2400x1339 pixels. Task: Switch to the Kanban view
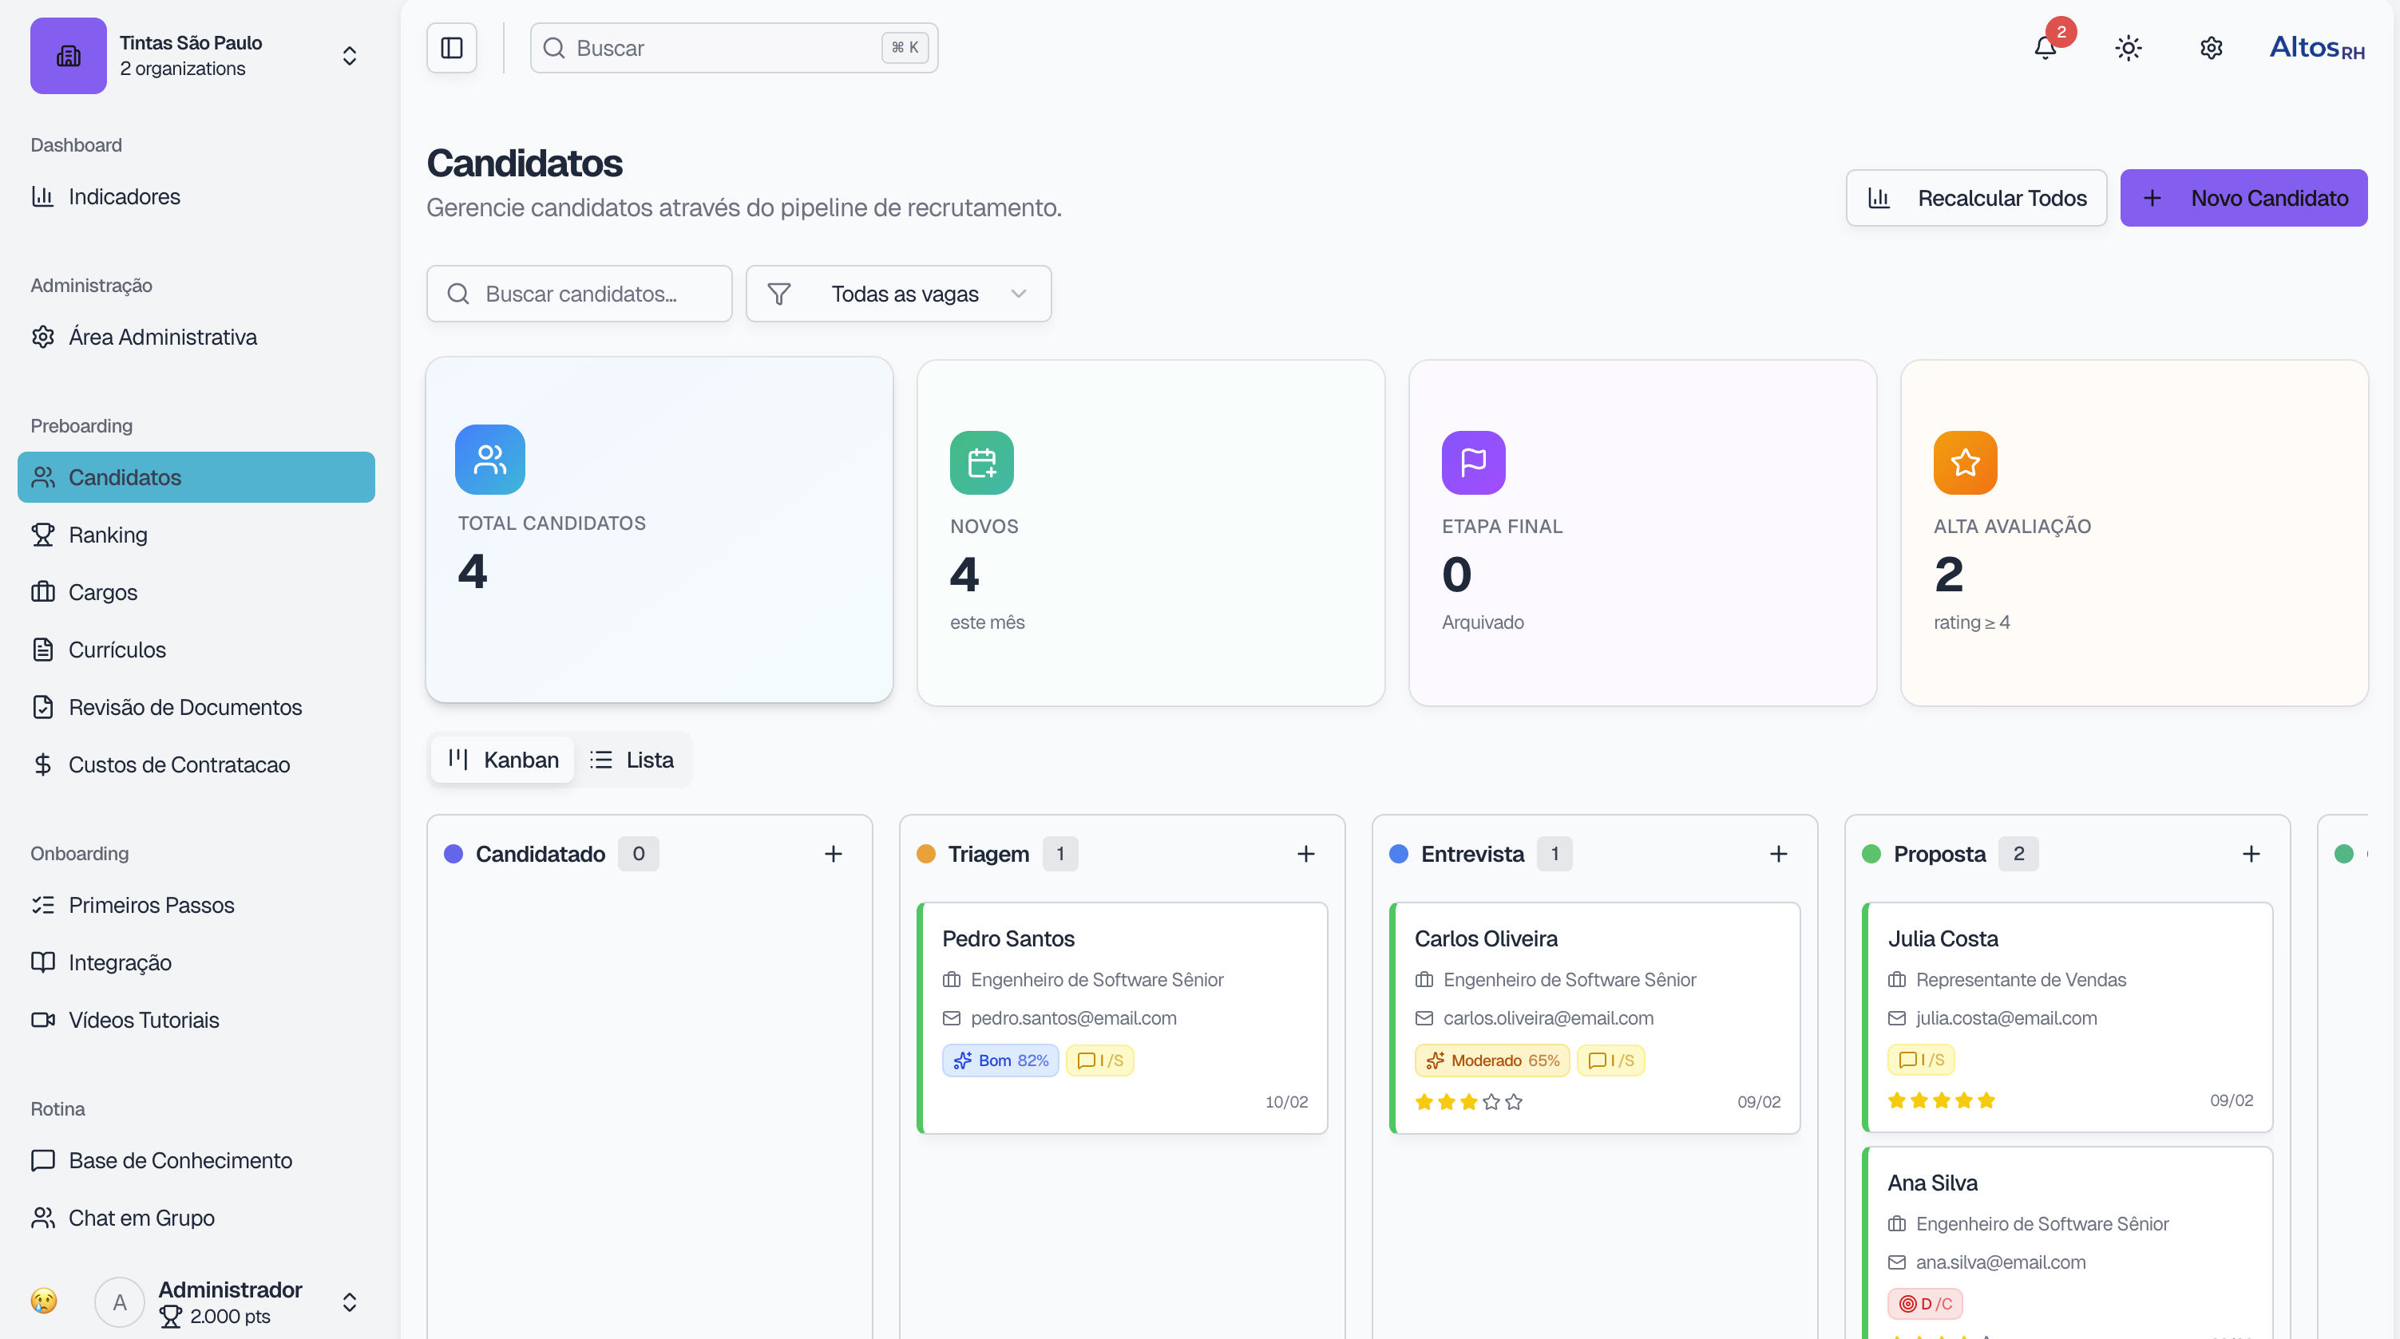(x=501, y=759)
